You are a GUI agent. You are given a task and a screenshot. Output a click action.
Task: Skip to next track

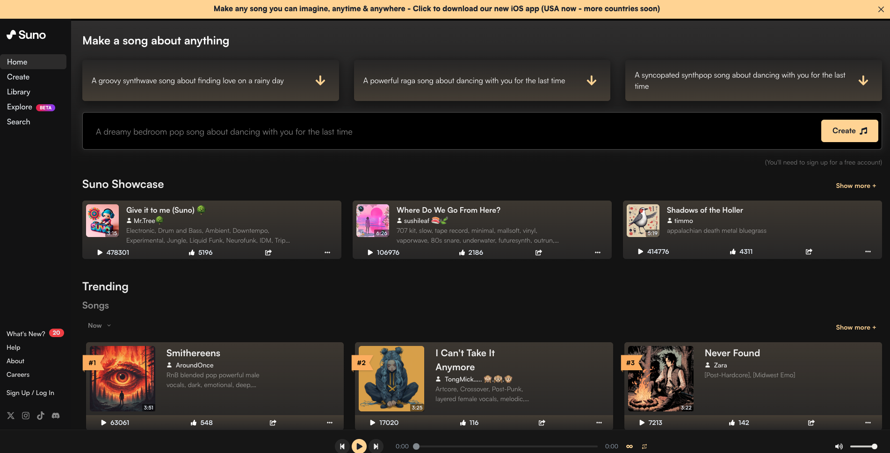pyautogui.click(x=376, y=446)
